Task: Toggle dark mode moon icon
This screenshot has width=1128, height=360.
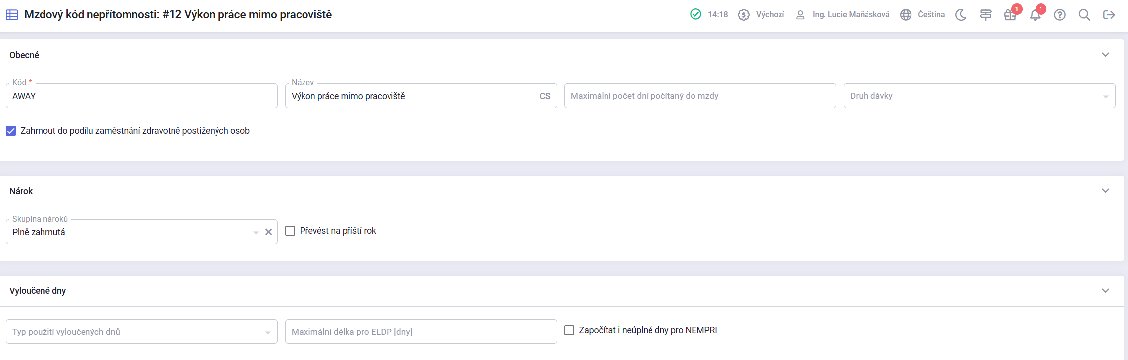Action: click(961, 15)
